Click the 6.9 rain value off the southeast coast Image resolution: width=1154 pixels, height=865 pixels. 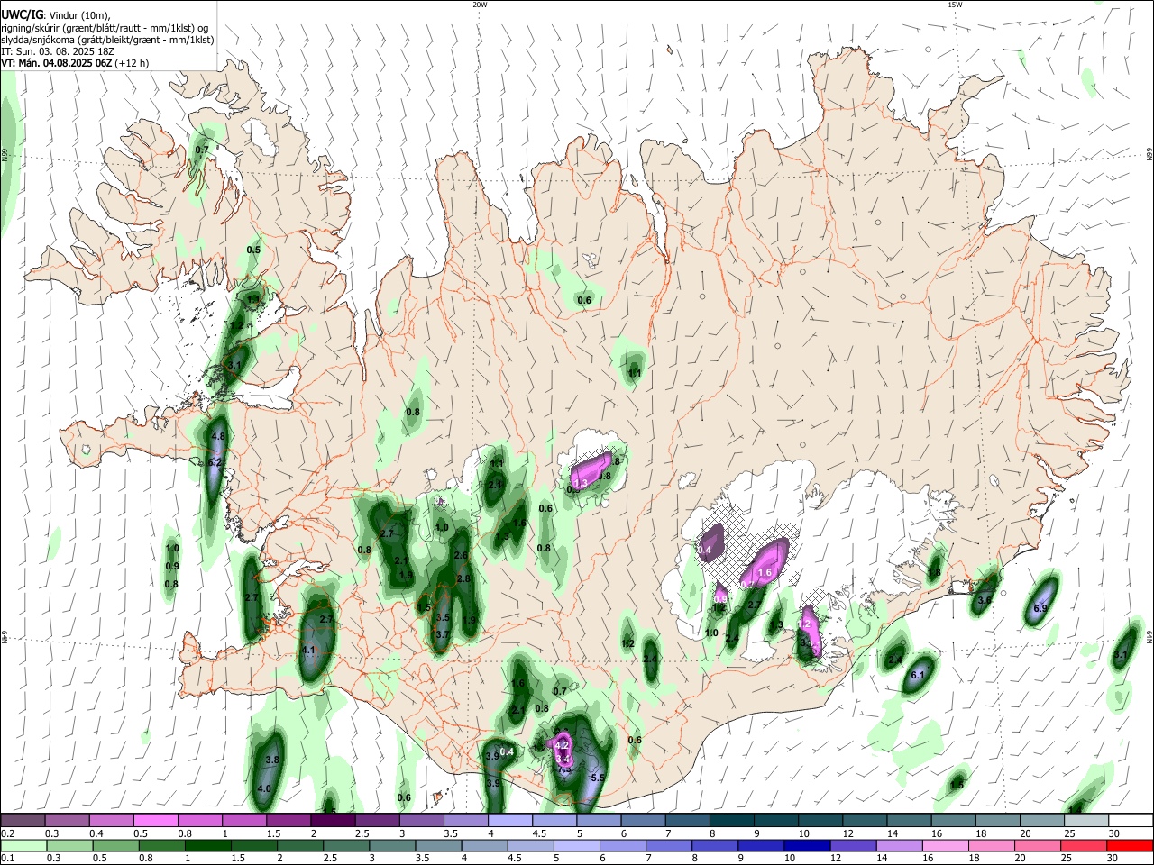(1040, 609)
